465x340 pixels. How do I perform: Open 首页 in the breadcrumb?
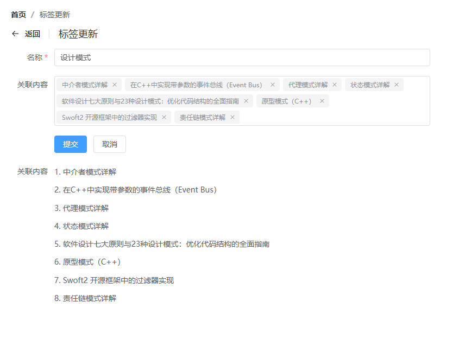point(18,15)
